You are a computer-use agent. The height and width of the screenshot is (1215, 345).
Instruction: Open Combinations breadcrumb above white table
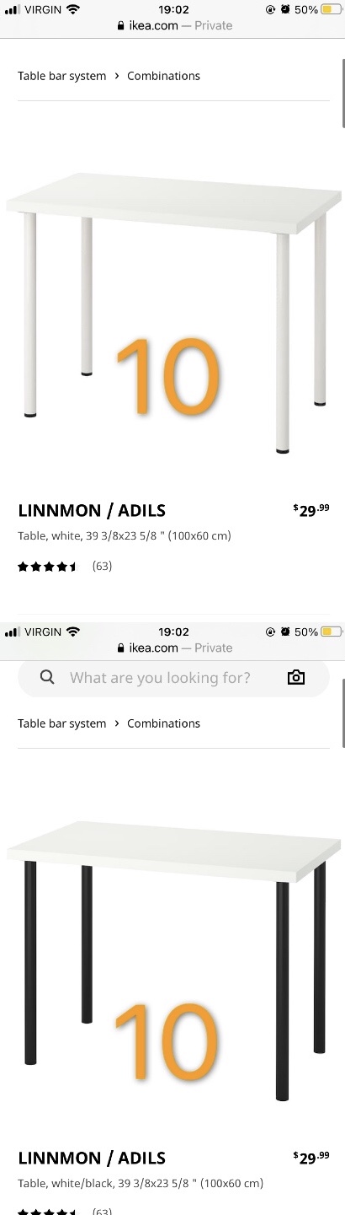[x=163, y=76]
